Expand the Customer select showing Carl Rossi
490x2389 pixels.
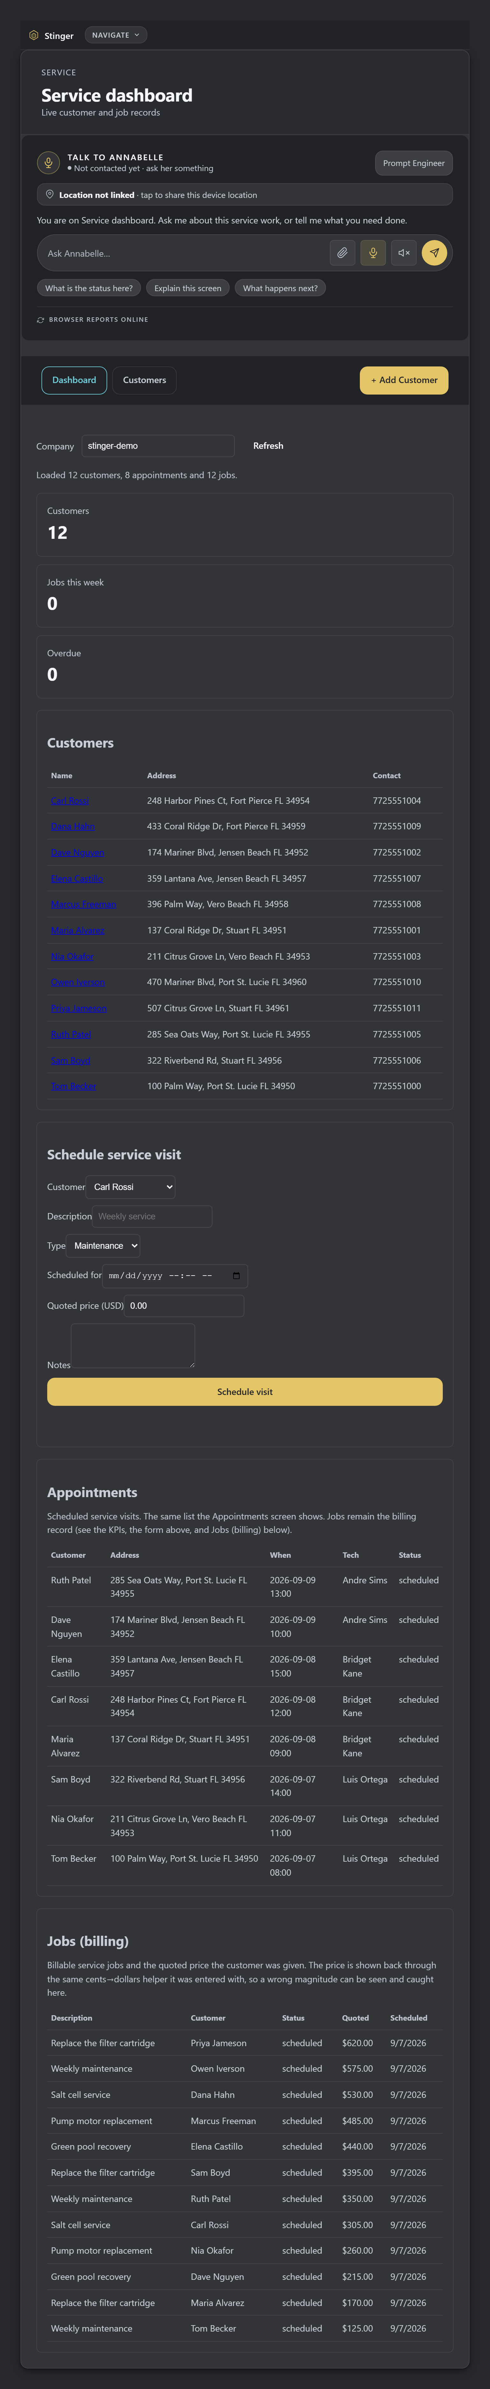[130, 1187]
